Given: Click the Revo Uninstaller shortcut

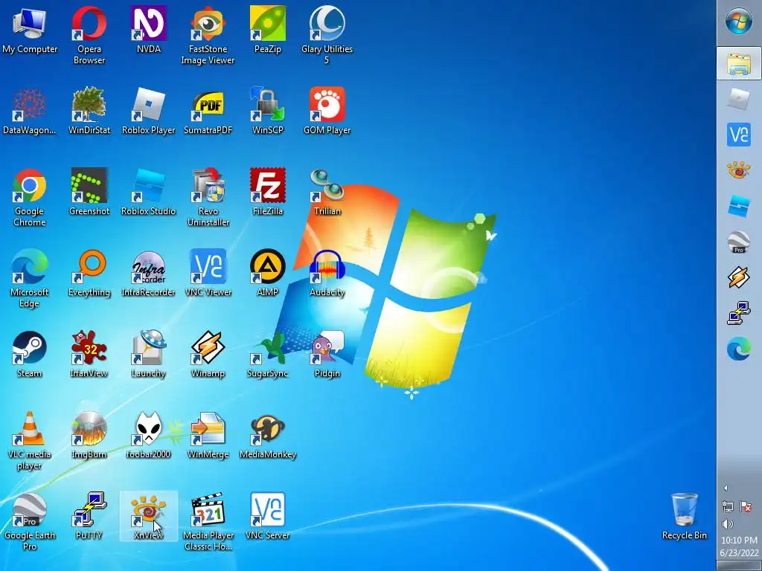Looking at the screenshot, I should coord(208,197).
